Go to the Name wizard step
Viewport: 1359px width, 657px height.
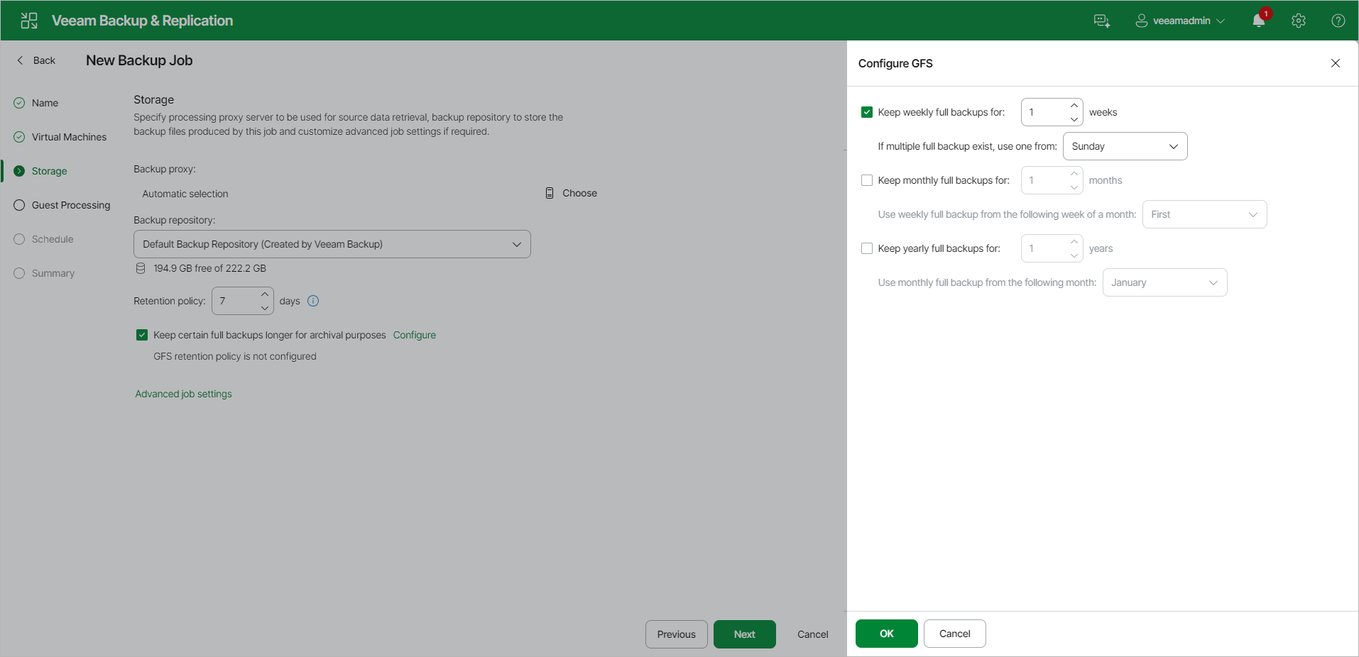(36, 103)
